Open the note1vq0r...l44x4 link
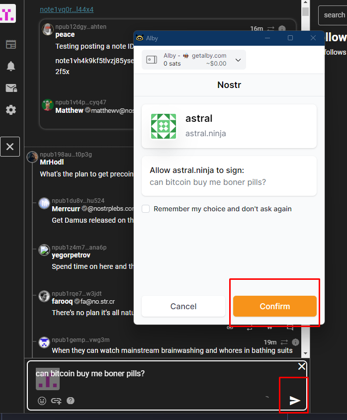 67,9
